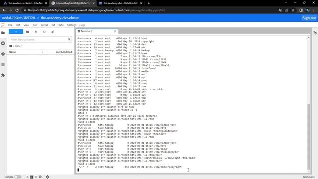Click the kernels count icon in status bar
This screenshot has height=179, width=318.
pyautogui.click(x=40, y=177)
